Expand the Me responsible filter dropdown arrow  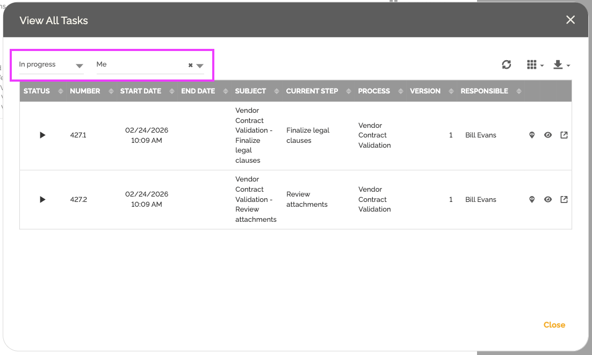(x=200, y=66)
